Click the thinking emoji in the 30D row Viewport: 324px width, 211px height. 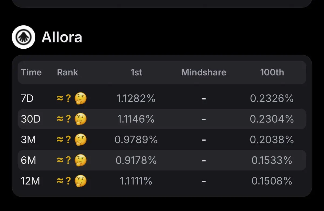(80, 119)
